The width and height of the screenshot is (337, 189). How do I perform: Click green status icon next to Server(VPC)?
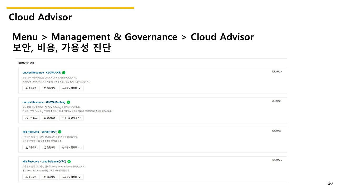60,132
